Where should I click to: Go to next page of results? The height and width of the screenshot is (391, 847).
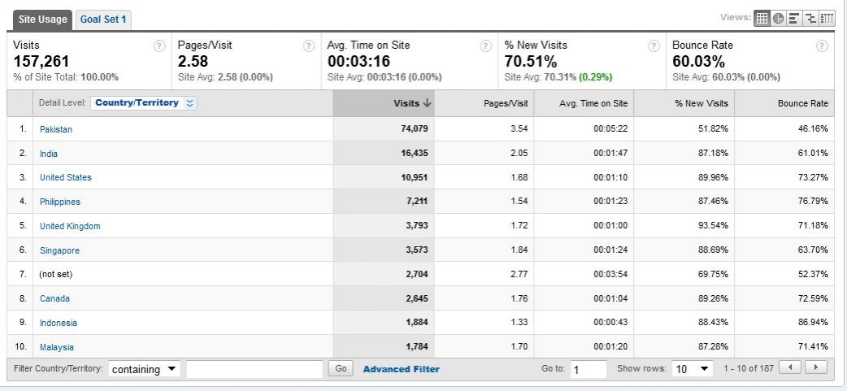[816, 367]
